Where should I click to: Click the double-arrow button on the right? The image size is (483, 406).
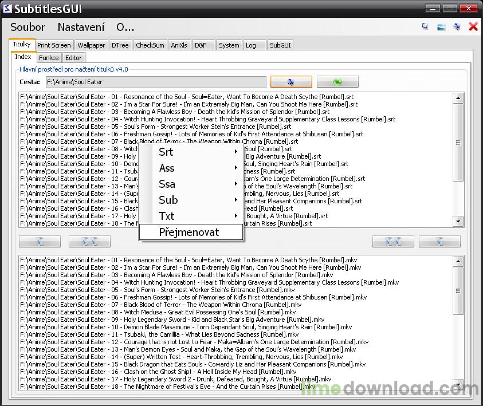(x=393, y=242)
